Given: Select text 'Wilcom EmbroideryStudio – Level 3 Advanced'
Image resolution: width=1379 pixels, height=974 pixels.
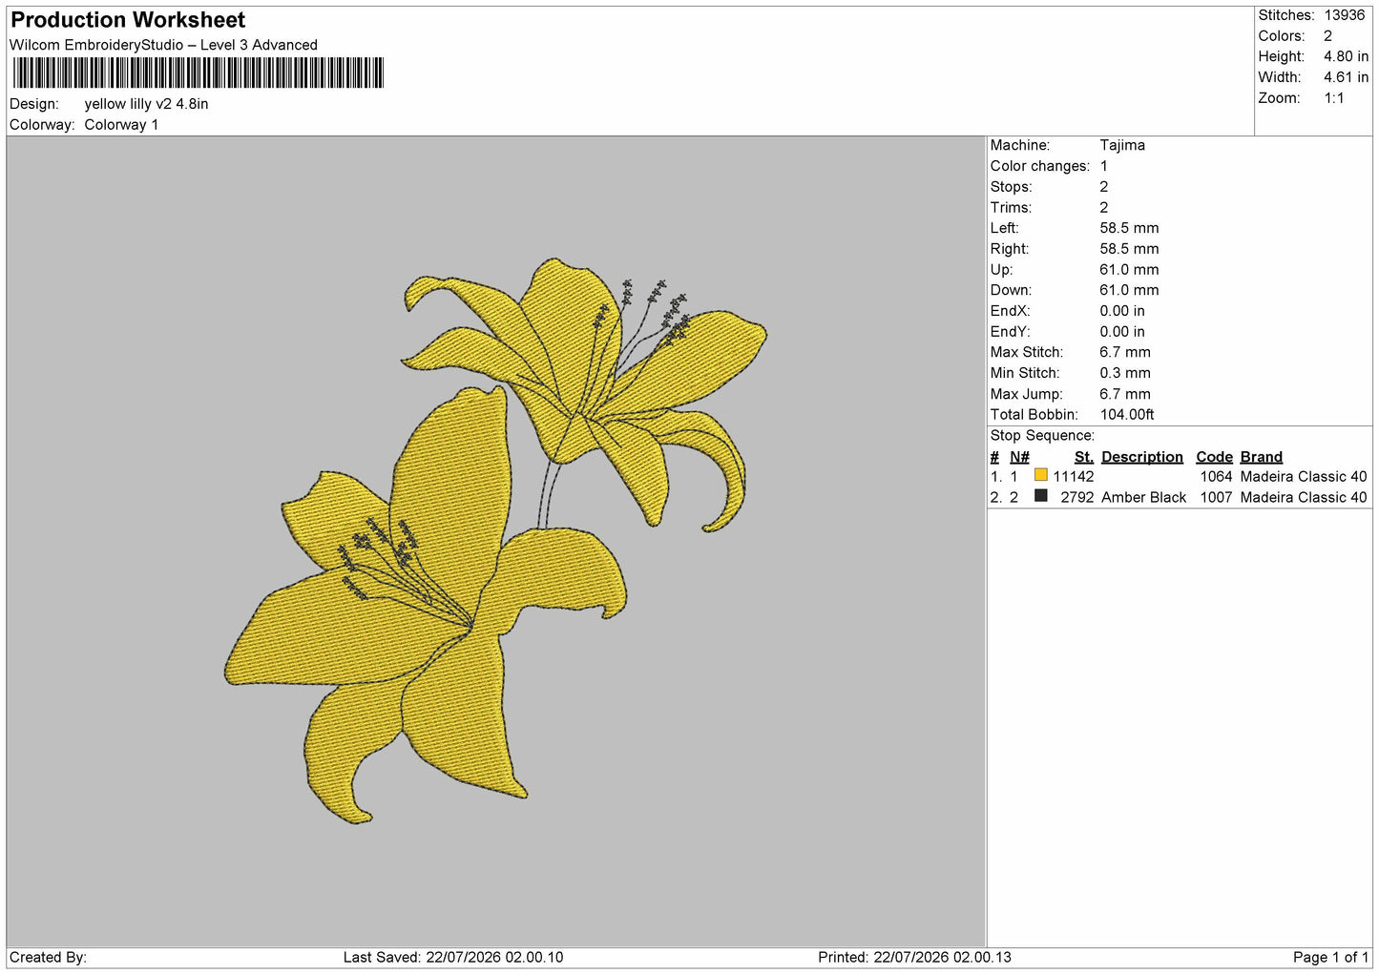Looking at the screenshot, I should (163, 45).
